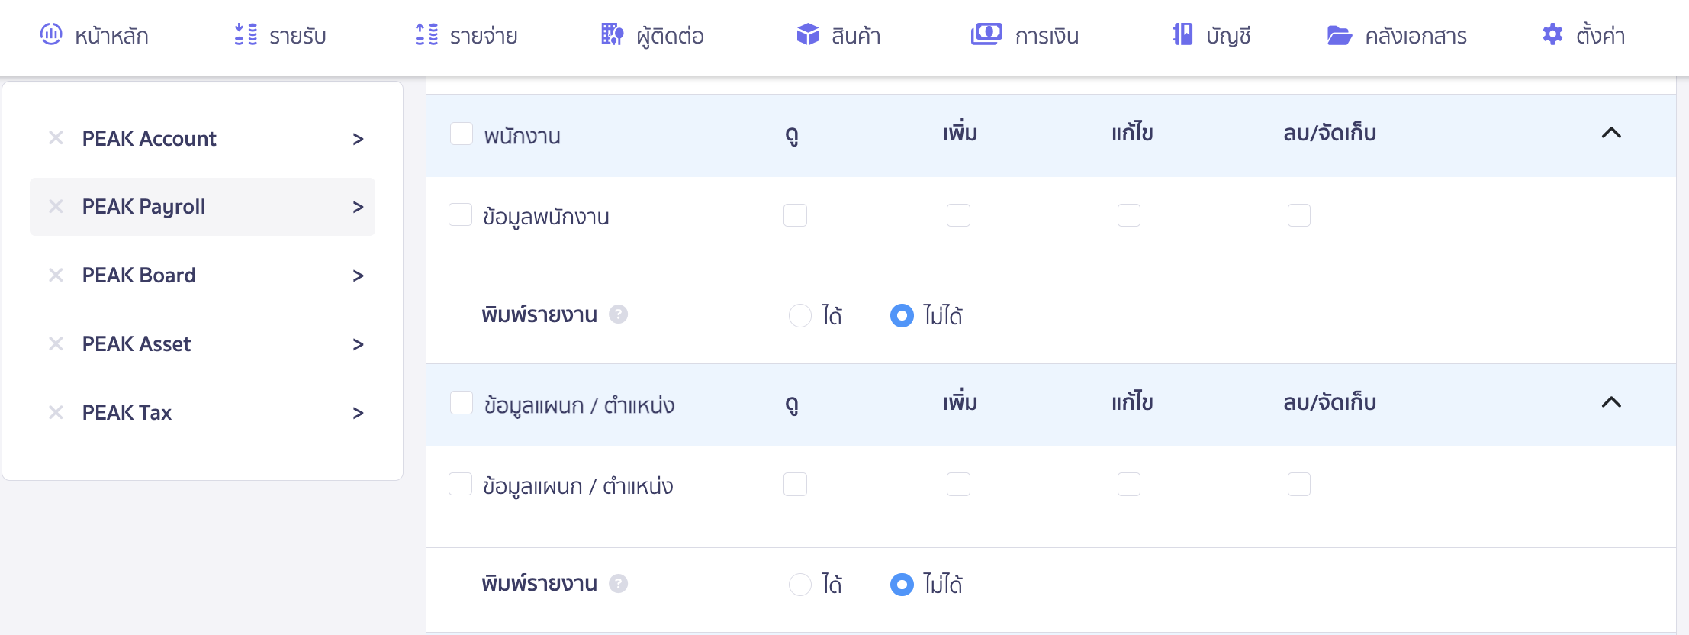The image size is (1689, 635).
Task: Select ได้ for printing พนักงาน reports
Action: [800, 315]
